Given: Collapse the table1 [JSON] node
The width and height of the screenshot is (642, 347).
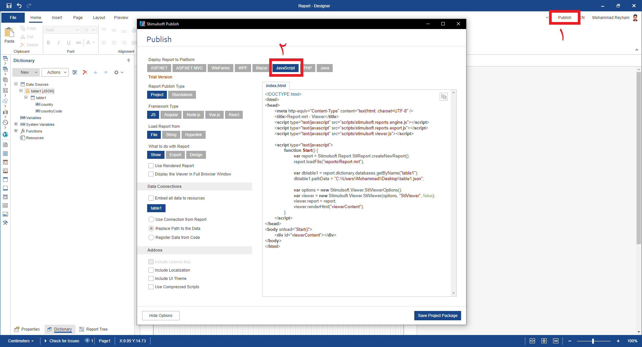Looking at the screenshot, I should pos(21,91).
